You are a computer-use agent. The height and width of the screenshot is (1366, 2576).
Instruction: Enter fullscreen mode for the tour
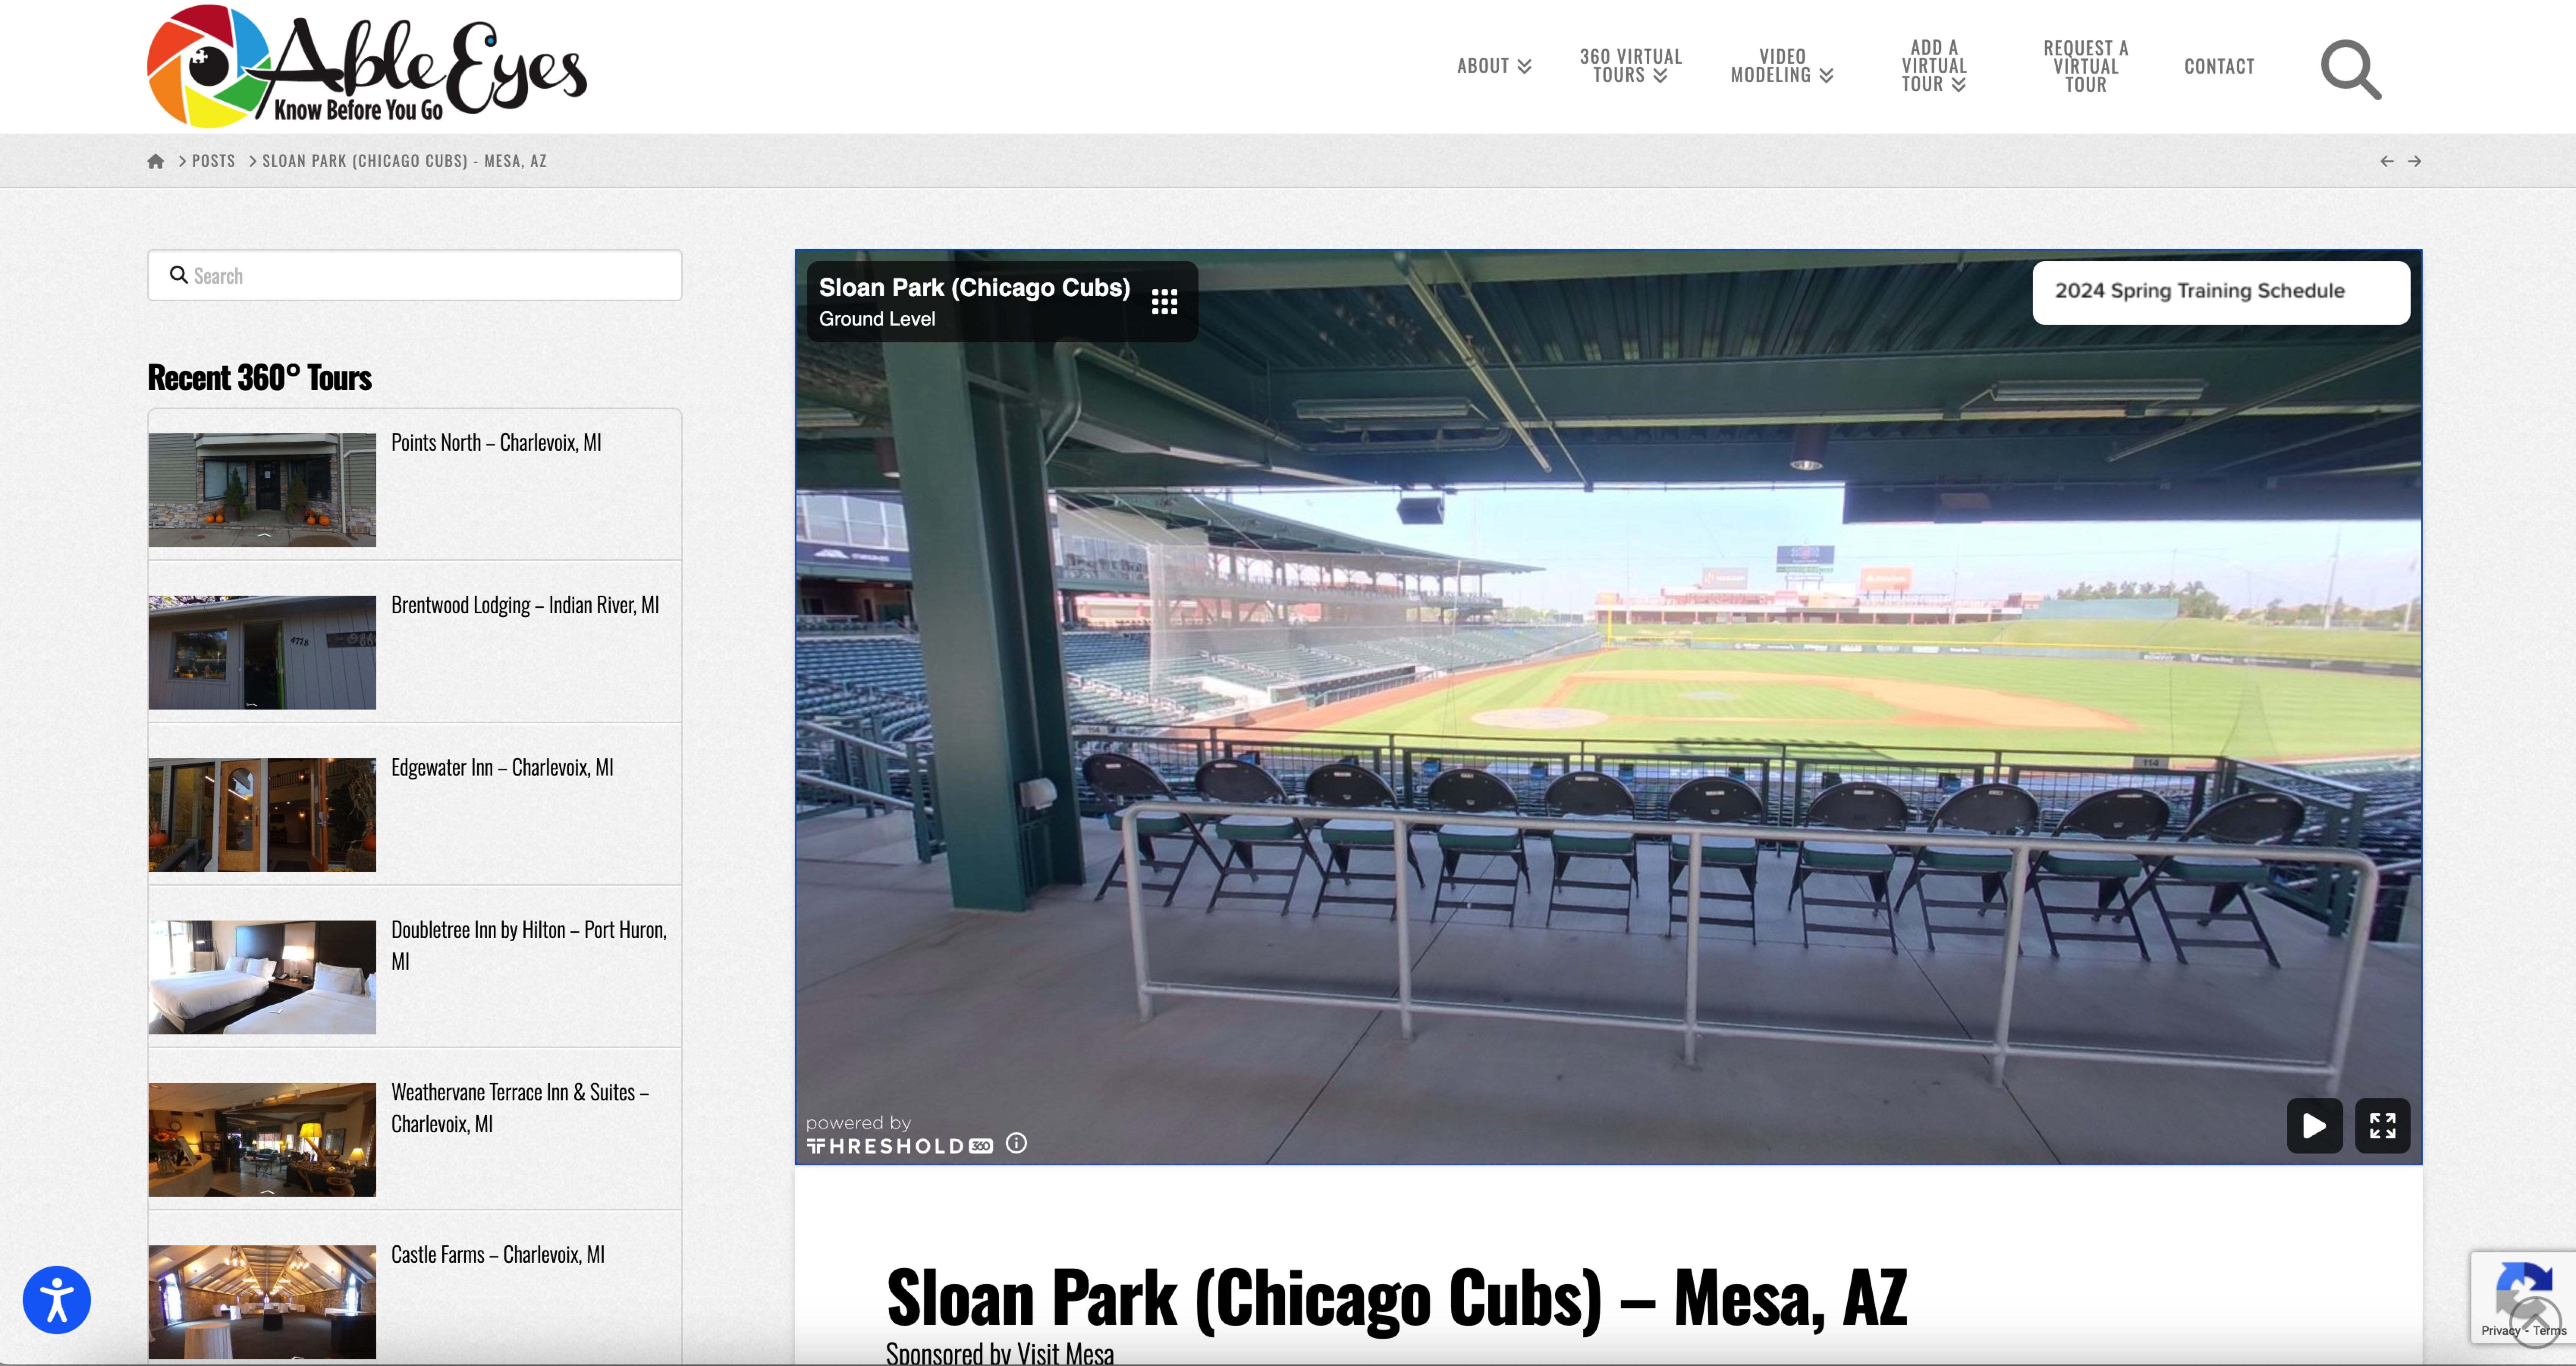click(x=2382, y=1126)
